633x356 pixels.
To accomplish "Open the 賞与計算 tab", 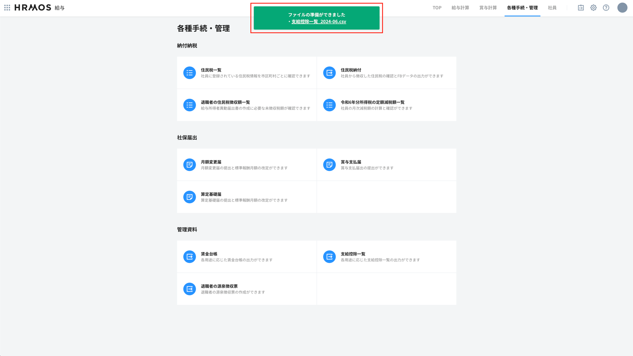I will coord(488,8).
